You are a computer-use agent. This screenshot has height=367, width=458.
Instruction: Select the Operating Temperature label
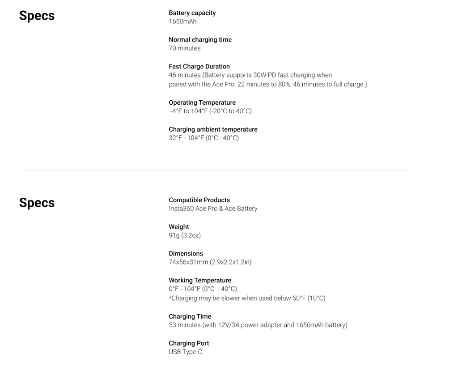(x=202, y=102)
